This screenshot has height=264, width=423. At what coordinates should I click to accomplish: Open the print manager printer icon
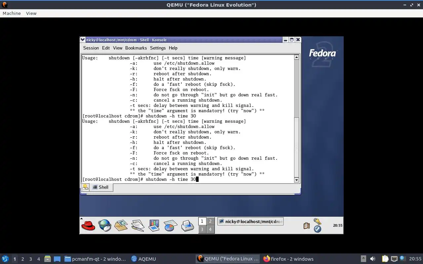pyautogui.click(x=187, y=225)
